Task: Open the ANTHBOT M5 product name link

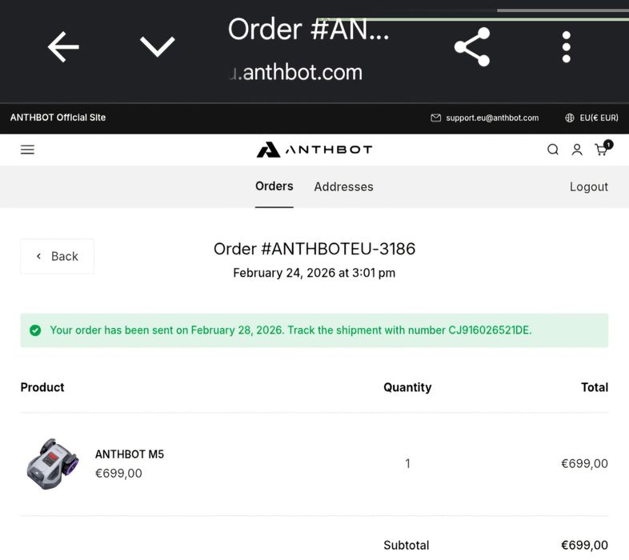Action: (x=130, y=454)
